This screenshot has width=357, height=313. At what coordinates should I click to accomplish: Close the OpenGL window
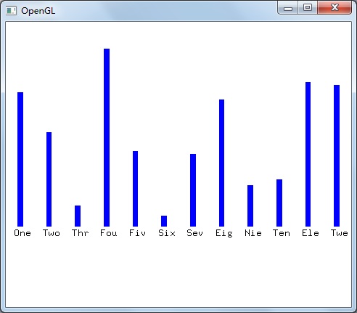click(335, 8)
